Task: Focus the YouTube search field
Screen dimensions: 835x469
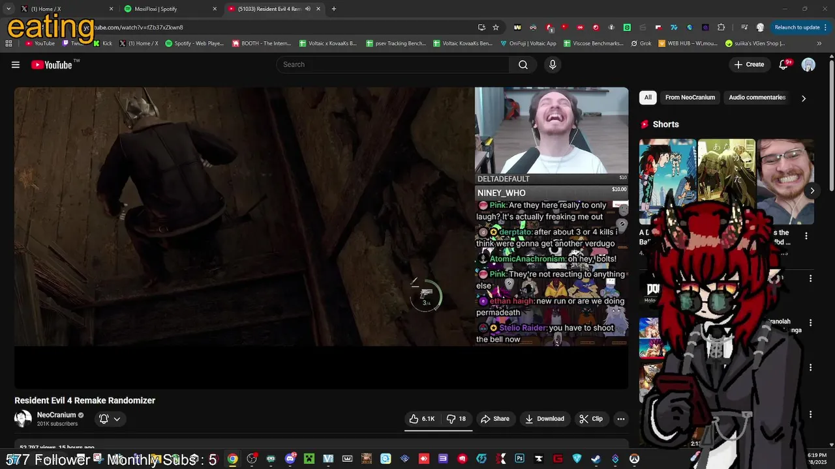Action: point(393,64)
